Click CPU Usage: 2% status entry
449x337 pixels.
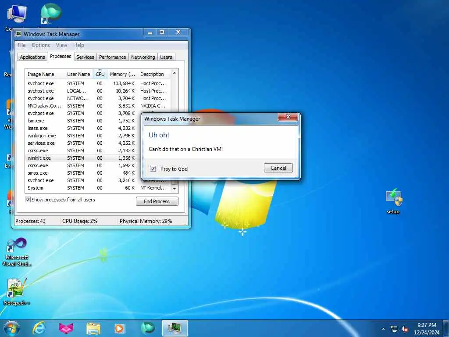80,221
